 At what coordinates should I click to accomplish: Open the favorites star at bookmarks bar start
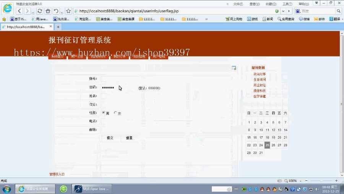coord(4,19)
